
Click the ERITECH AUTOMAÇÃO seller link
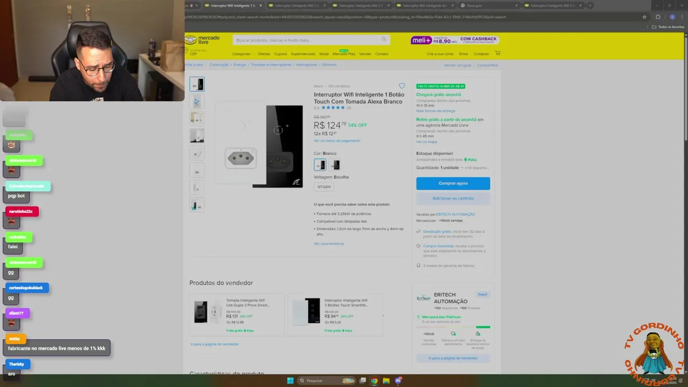coord(456,214)
